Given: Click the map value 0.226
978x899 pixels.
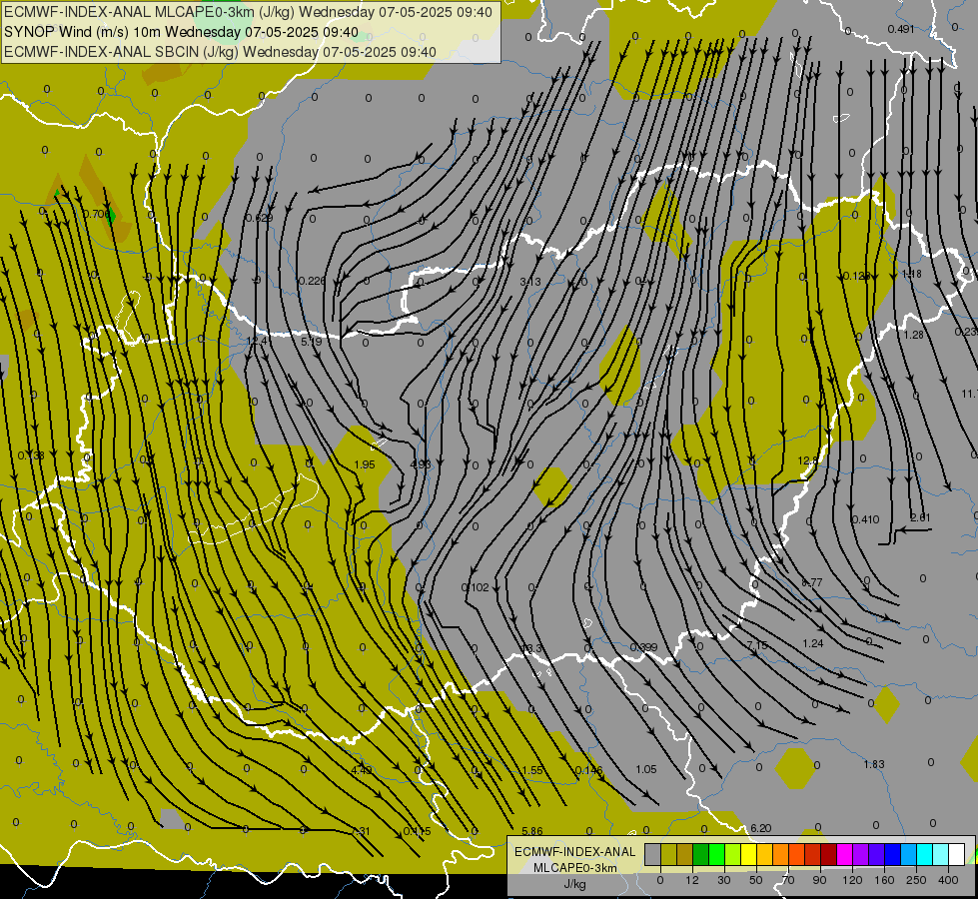Looking at the screenshot, I should (312, 281).
